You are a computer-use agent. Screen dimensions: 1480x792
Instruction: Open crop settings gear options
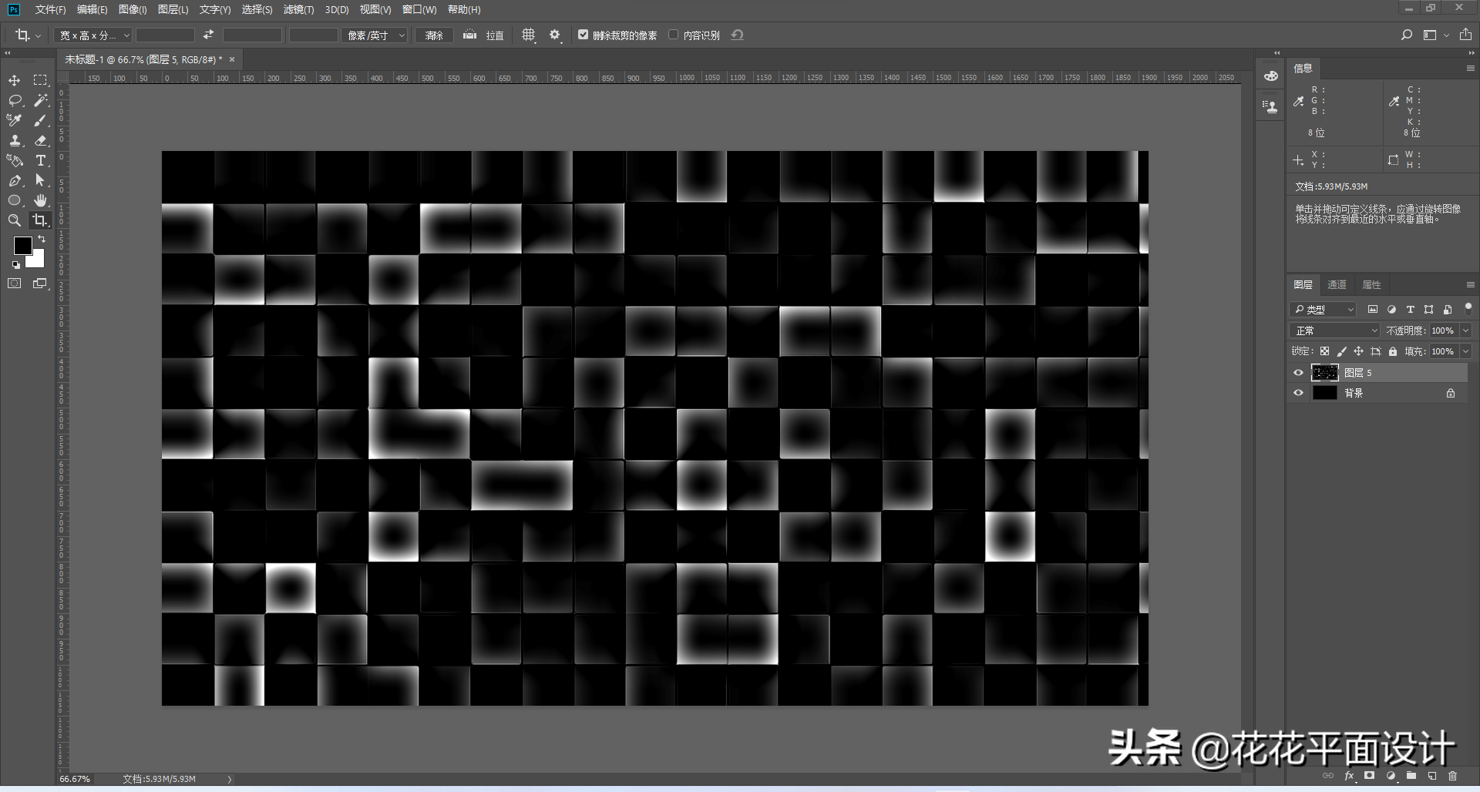pos(555,35)
